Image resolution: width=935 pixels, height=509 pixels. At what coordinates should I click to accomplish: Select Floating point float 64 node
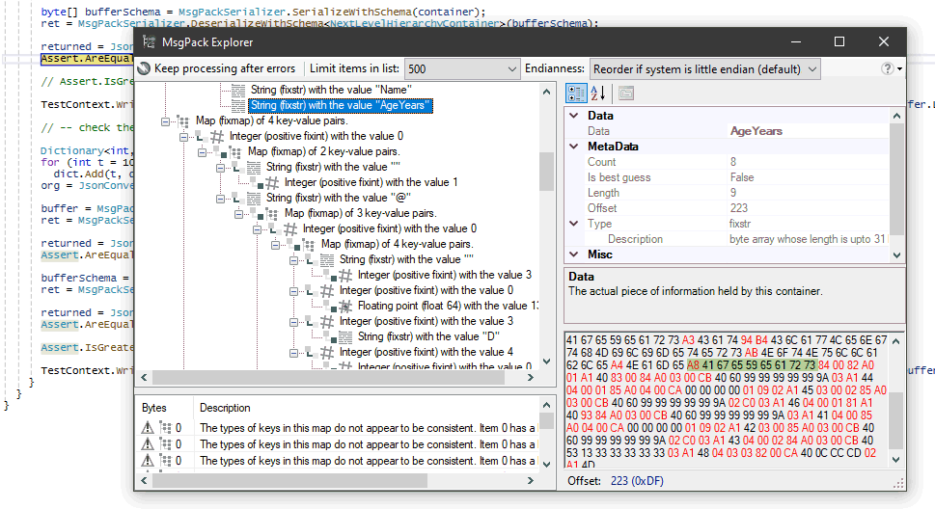point(447,306)
